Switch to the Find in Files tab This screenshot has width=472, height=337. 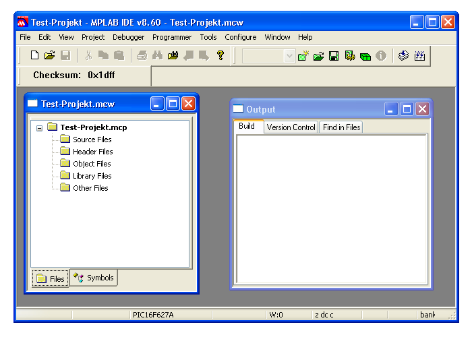point(341,127)
